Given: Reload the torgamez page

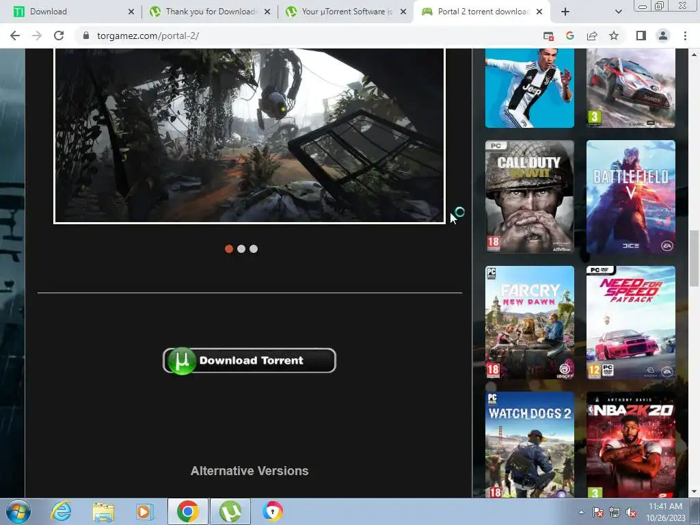Looking at the screenshot, I should pos(59,36).
